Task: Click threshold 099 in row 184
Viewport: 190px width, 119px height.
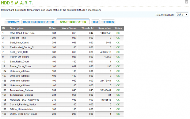Action: 91,71
